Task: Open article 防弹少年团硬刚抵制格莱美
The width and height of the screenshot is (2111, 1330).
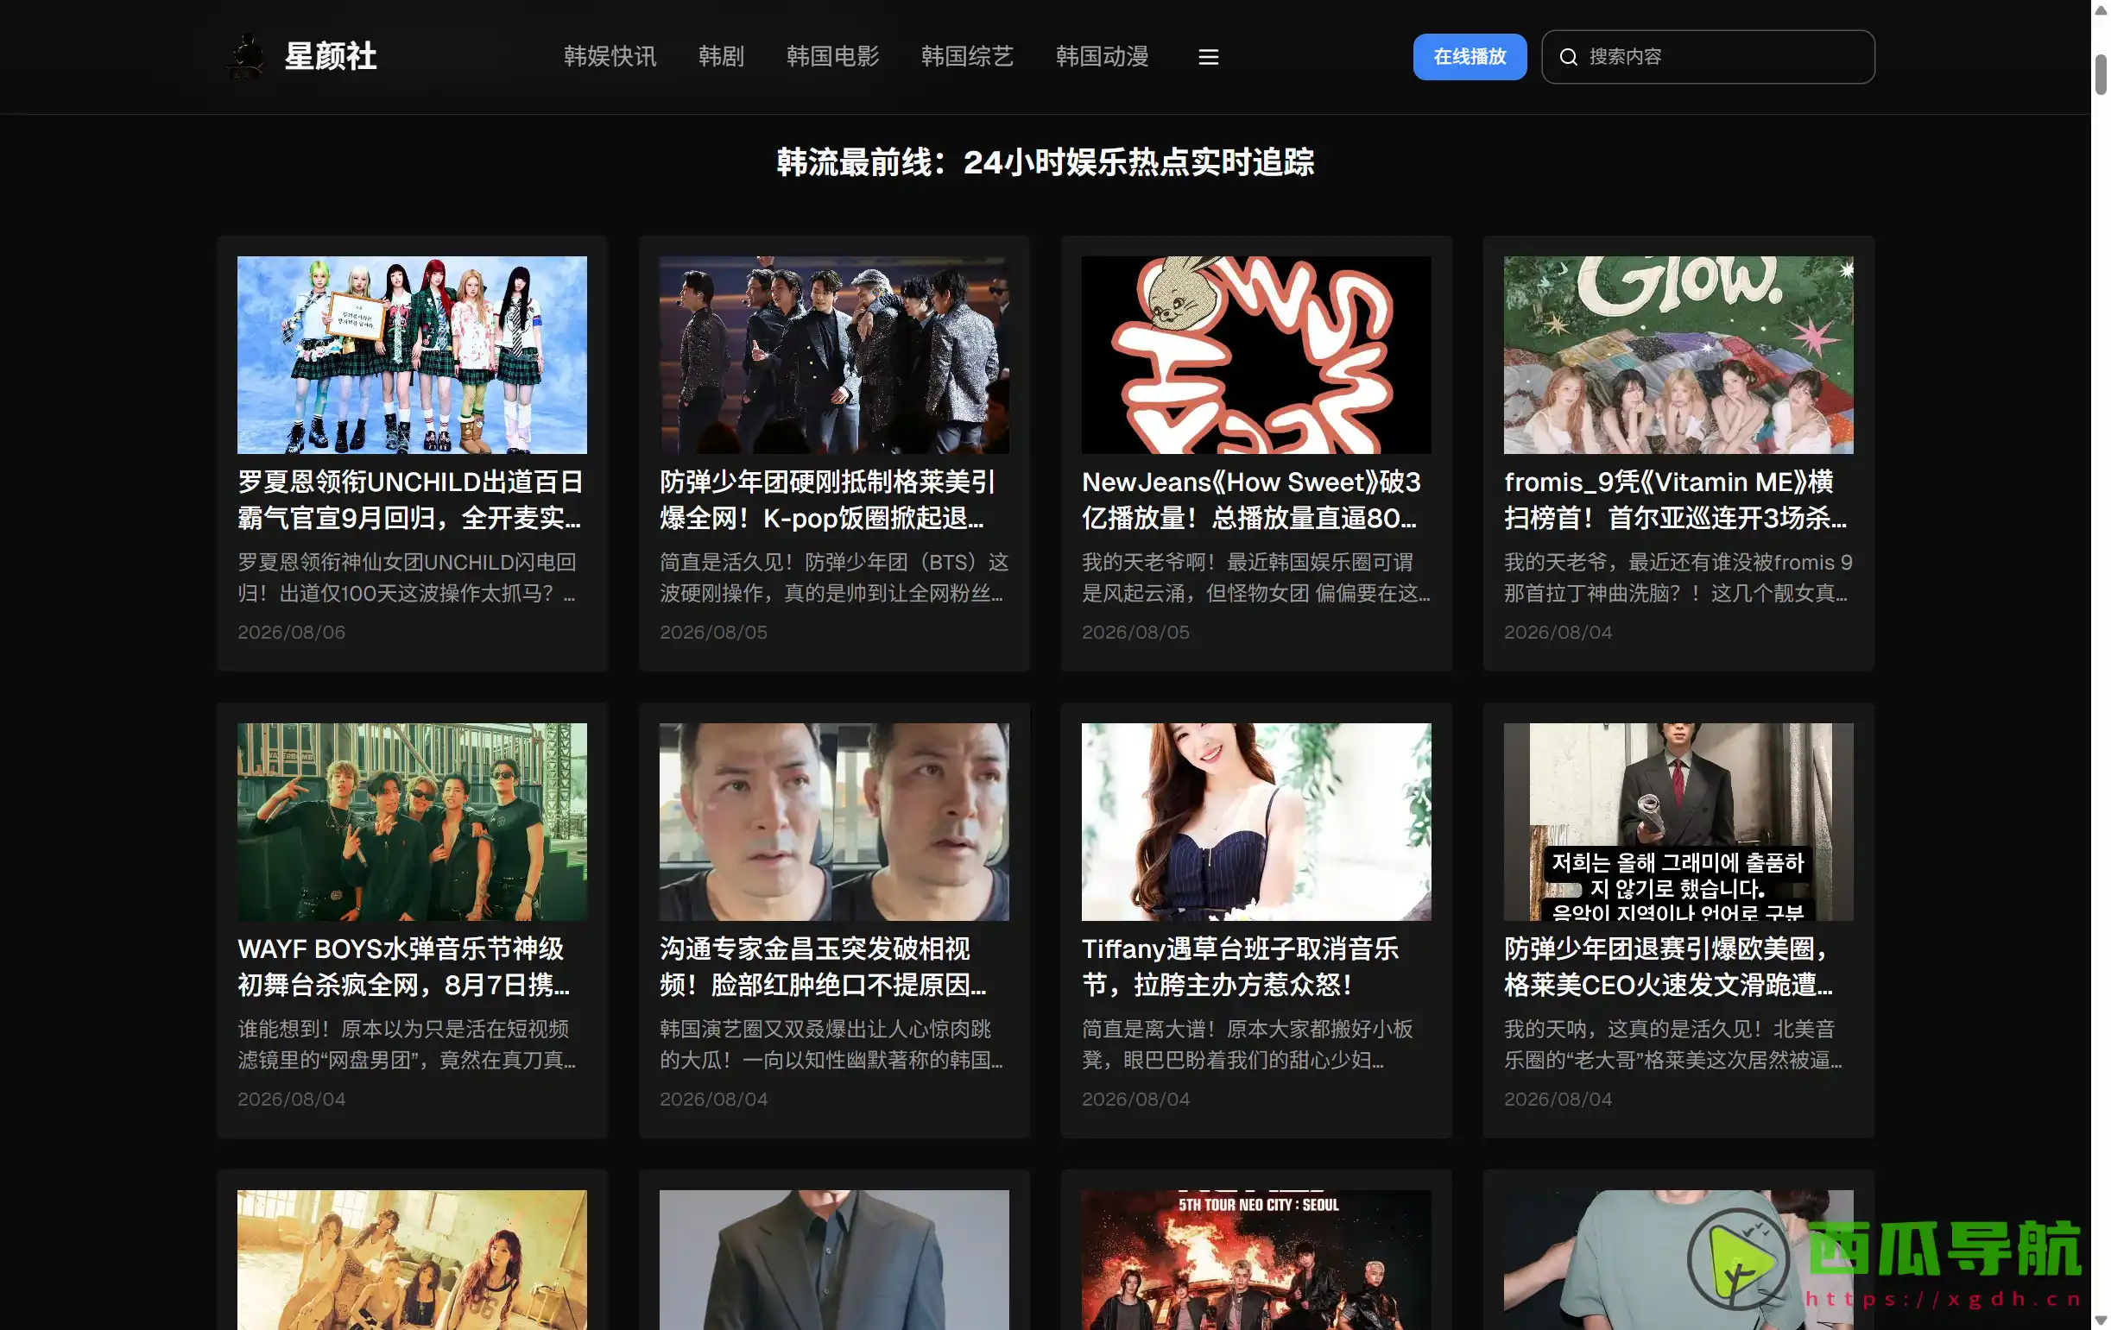Action: coord(828,500)
